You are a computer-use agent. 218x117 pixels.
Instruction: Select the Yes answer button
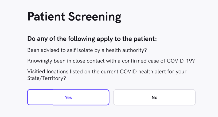(68, 97)
